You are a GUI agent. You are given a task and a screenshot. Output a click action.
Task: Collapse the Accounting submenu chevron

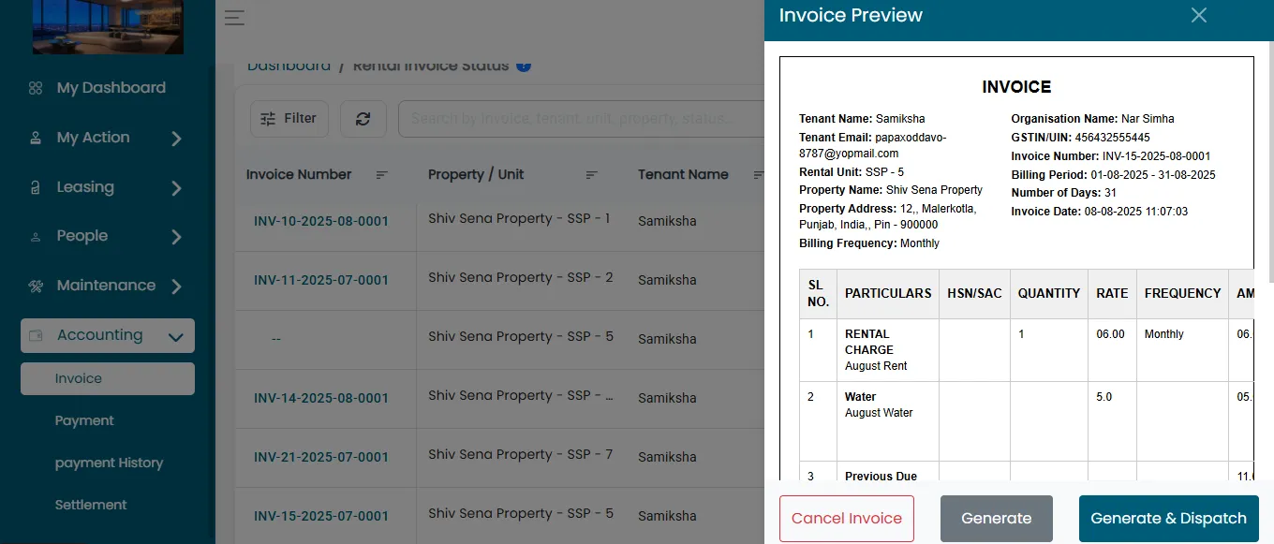pyautogui.click(x=175, y=337)
